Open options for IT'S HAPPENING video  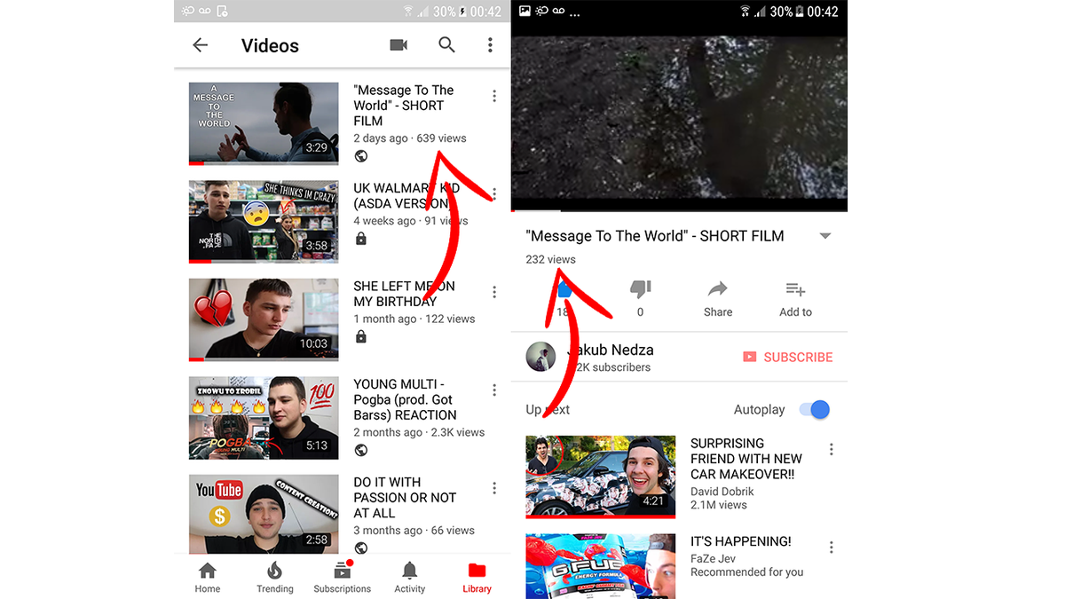click(832, 548)
